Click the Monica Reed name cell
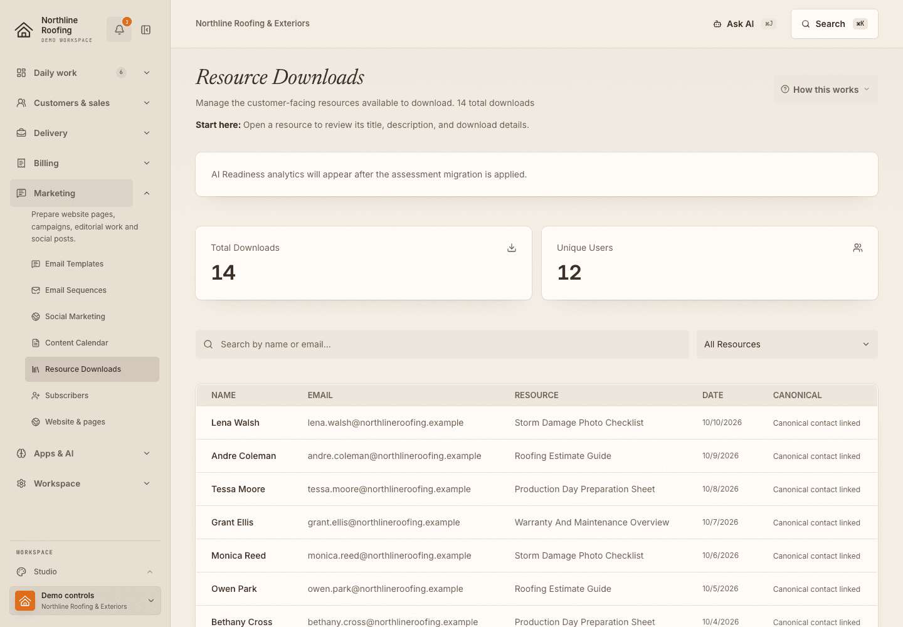Screen dimensions: 903x627 point(238,556)
